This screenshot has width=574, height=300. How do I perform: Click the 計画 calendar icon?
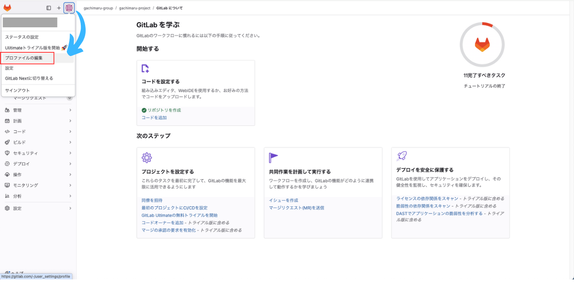7,121
